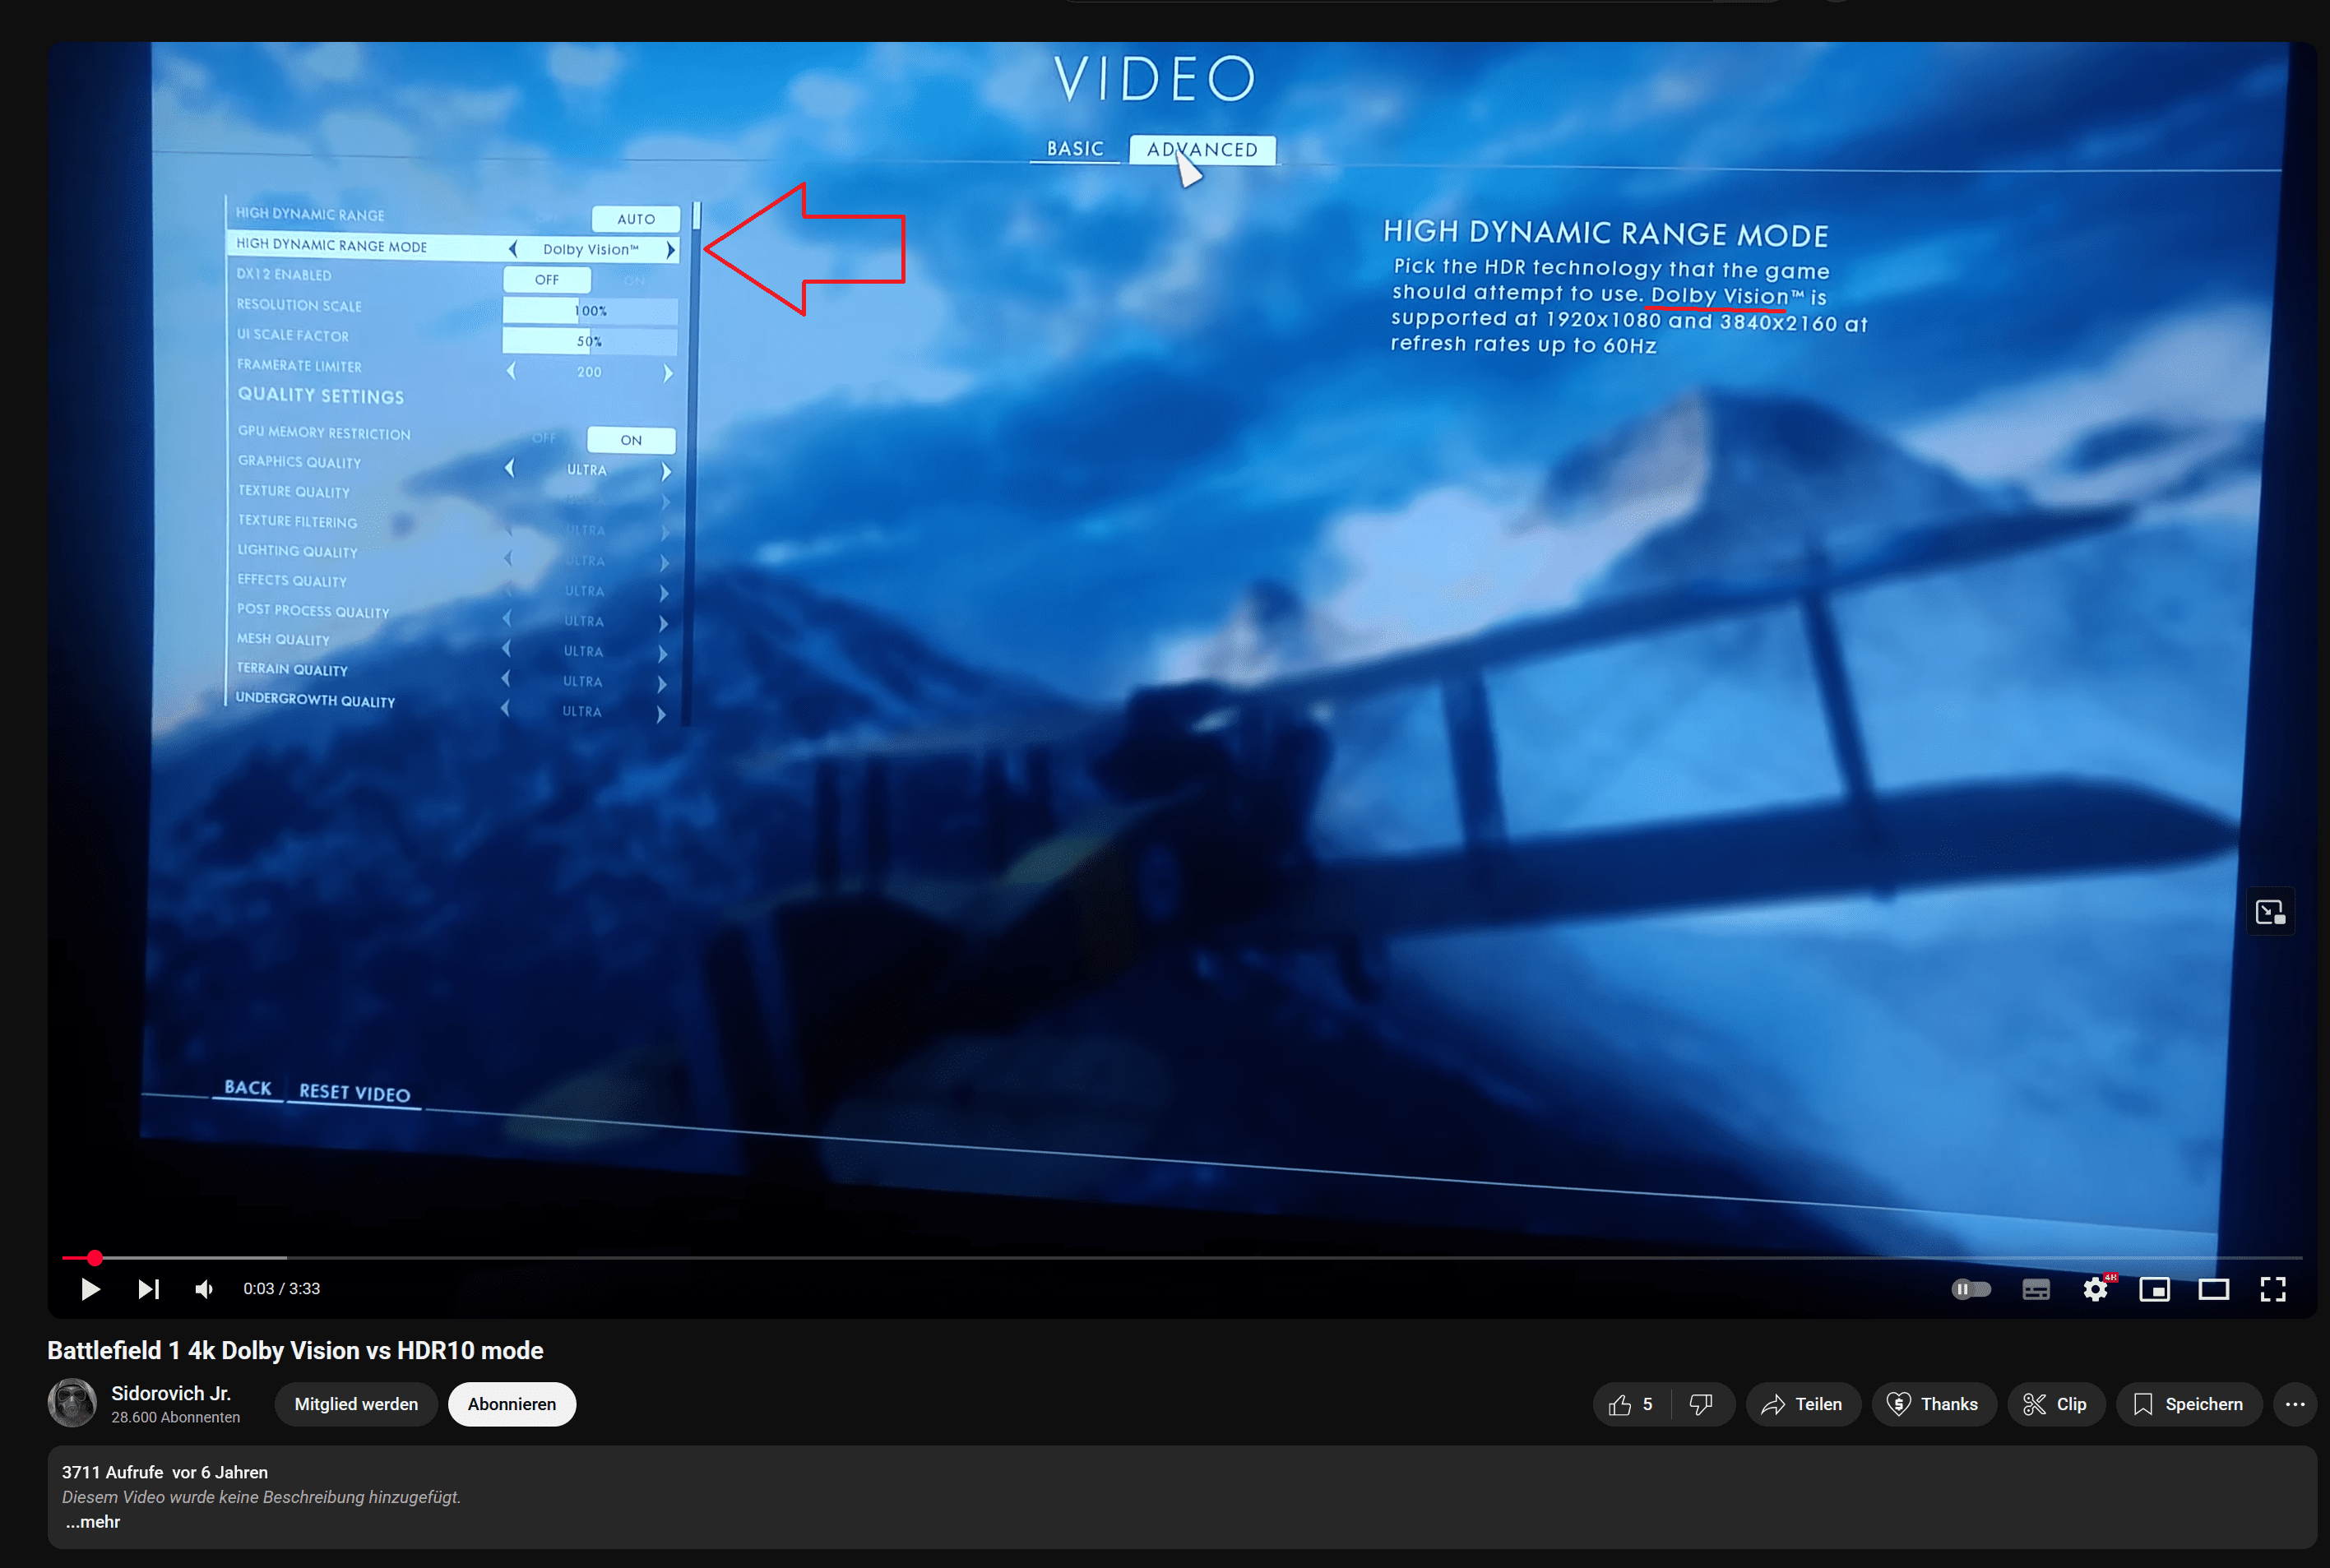Click the left arrow on Graphics Quality
The image size is (2330, 1568).
tap(509, 468)
